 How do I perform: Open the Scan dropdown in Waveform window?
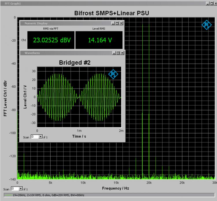tap(41, 137)
